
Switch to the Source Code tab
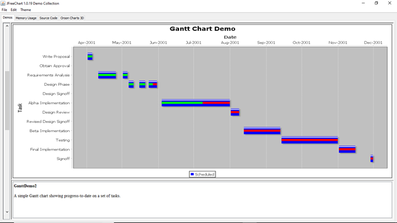coord(48,18)
